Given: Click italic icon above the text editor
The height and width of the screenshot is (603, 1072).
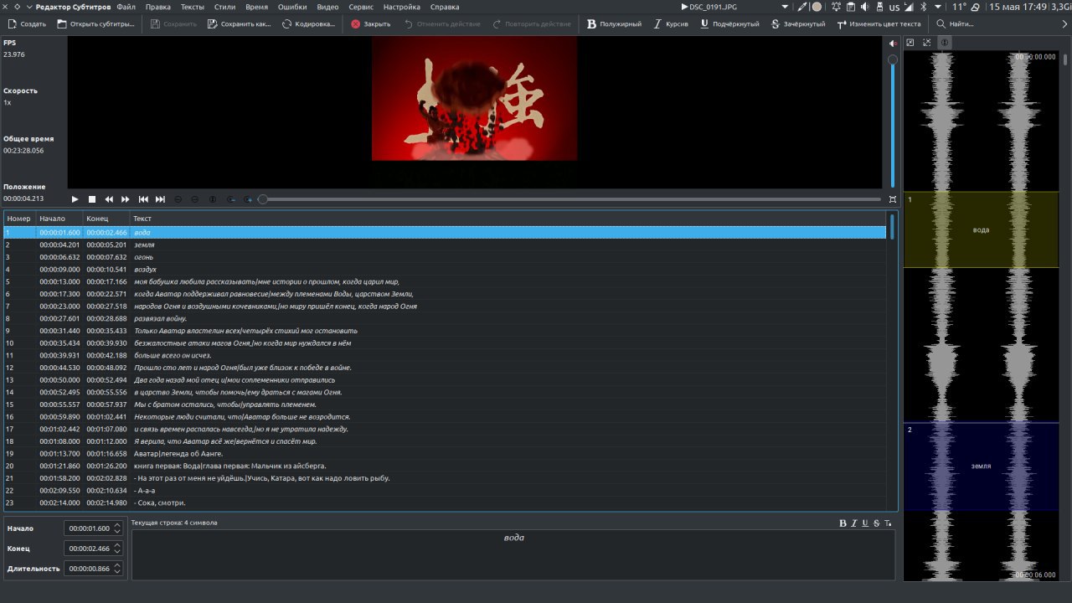Looking at the screenshot, I should (854, 523).
